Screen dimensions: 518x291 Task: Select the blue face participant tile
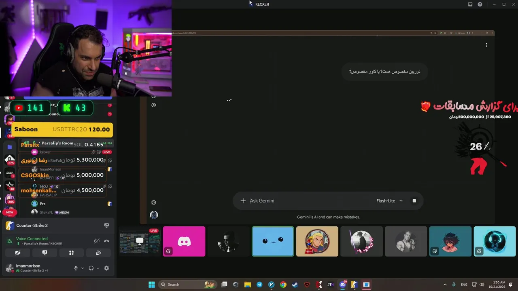(273, 241)
